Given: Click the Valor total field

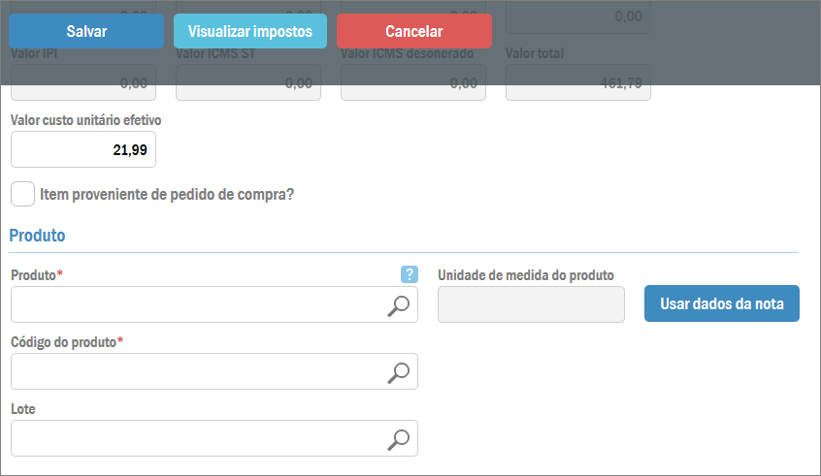Looking at the screenshot, I should click(578, 84).
